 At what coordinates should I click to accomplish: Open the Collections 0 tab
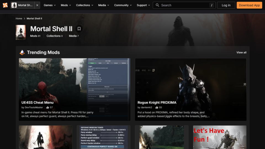tap(55, 36)
